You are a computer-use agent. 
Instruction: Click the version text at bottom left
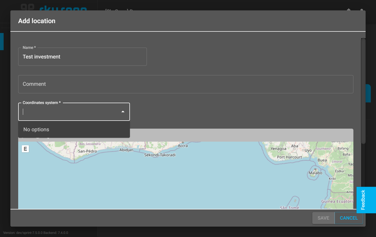(36, 233)
